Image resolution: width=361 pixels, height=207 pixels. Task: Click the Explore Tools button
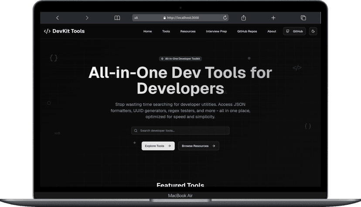tap(158, 146)
